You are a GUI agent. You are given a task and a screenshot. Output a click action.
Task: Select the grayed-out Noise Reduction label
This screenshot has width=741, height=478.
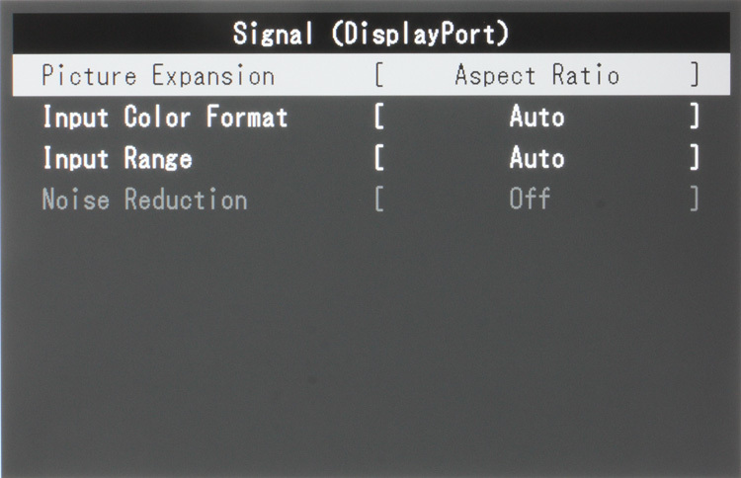pos(144,199)
